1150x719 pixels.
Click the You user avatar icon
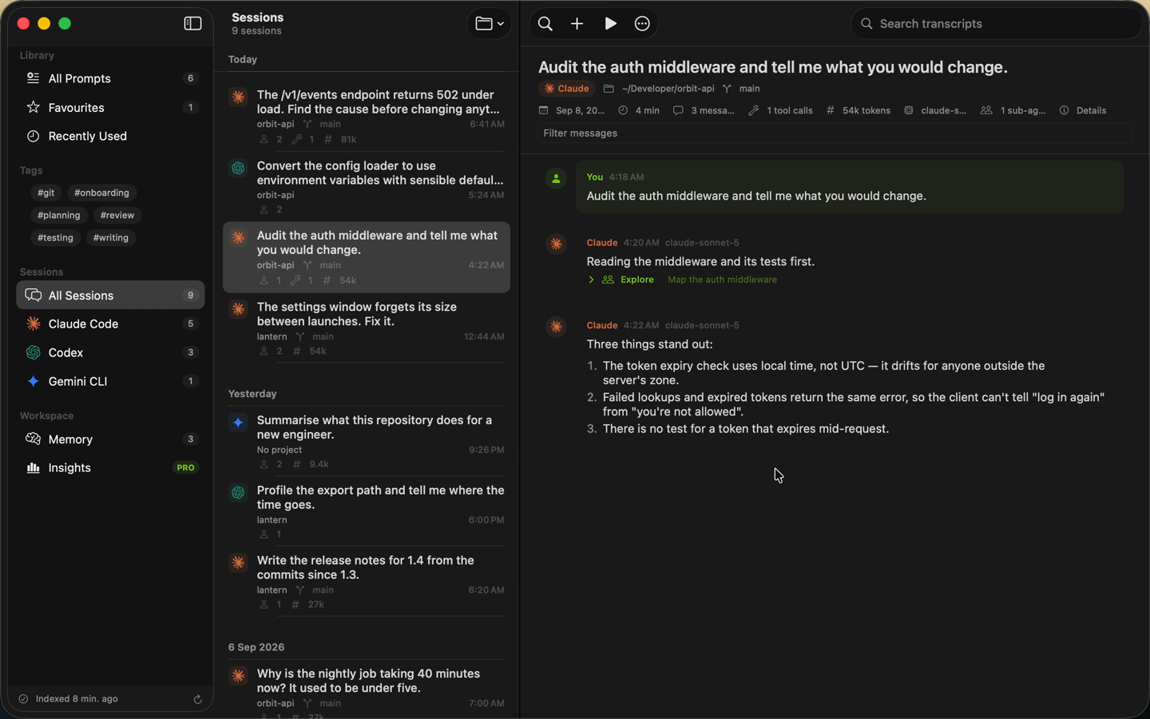pyautogui.click(x=556, y=179)
